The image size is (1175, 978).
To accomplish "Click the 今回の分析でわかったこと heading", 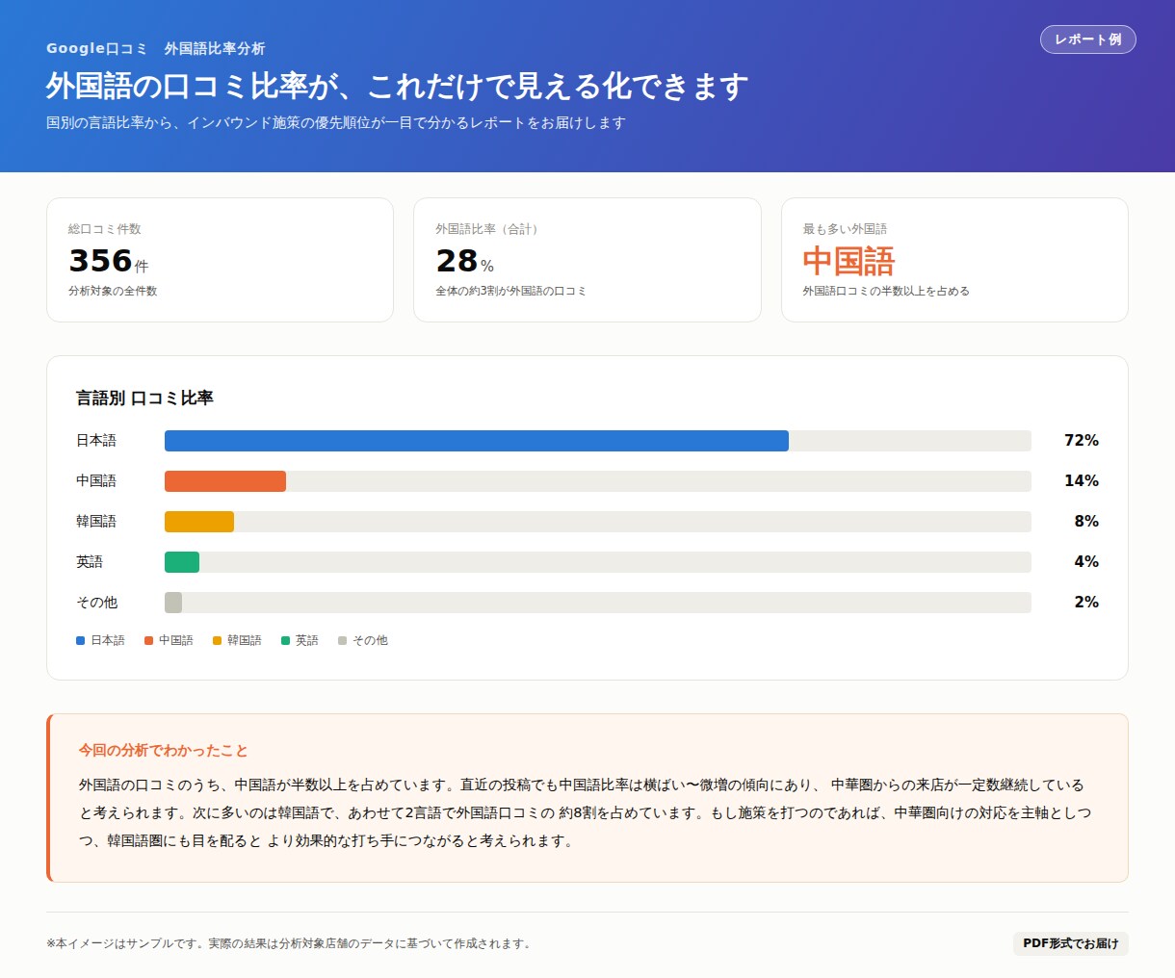I will (163, 750).
